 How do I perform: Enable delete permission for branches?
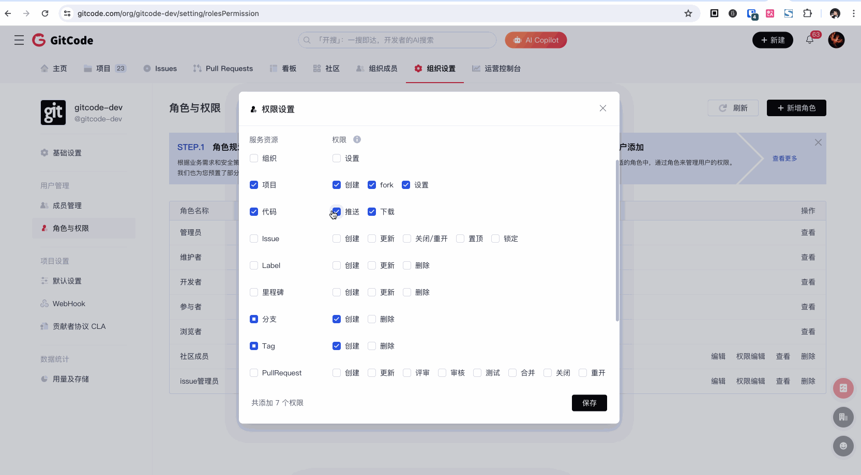click(x=372, y=319)
